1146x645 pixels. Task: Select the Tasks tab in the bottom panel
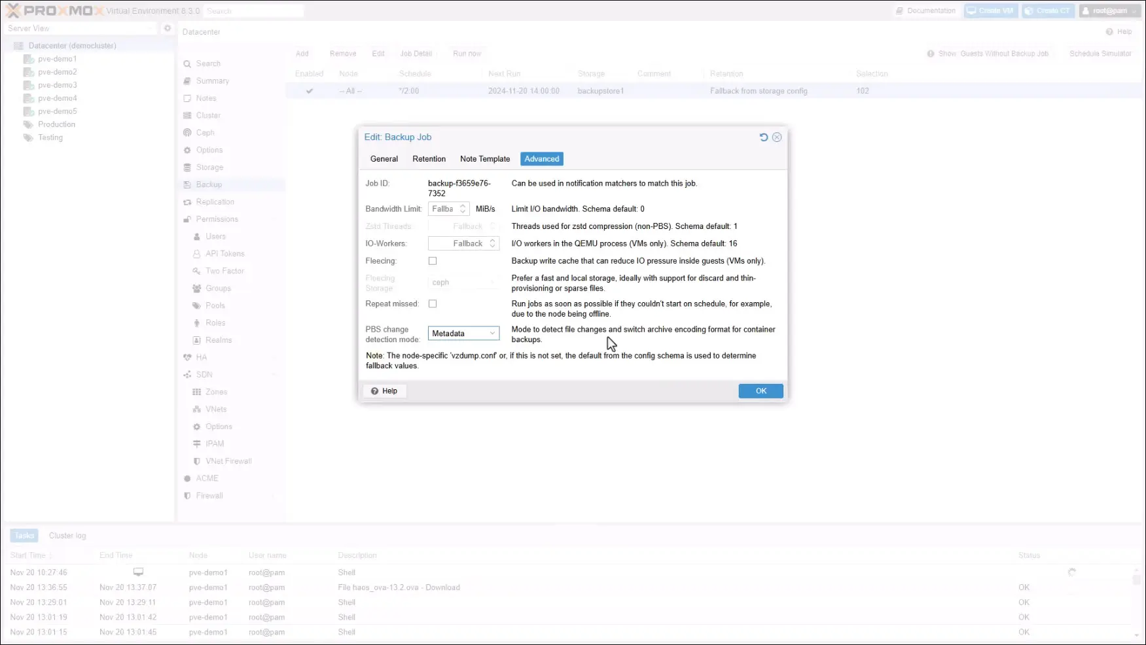[24, 536]
